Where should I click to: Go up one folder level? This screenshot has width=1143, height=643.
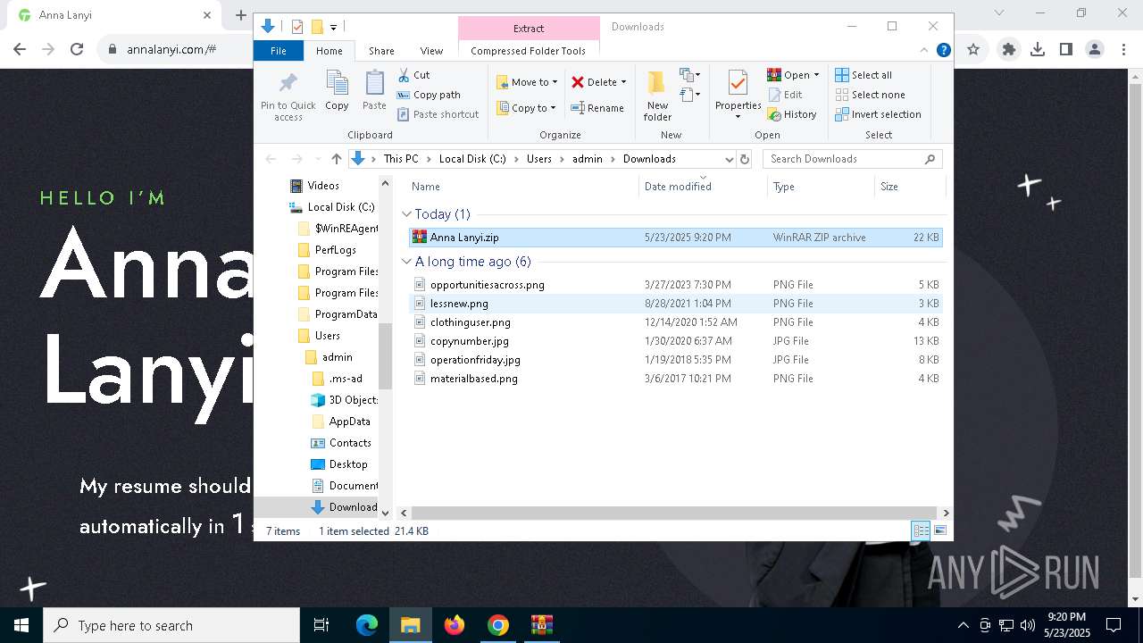[336, 159]
